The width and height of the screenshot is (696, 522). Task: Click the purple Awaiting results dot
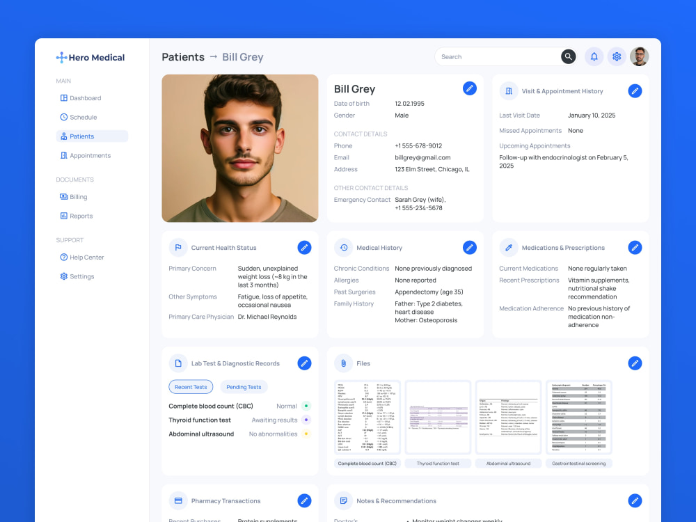[306, 420]
